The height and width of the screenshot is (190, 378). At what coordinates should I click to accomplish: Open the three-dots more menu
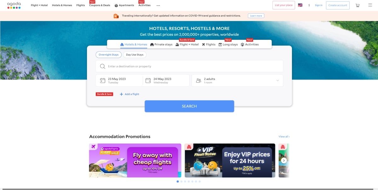(158, 5)
